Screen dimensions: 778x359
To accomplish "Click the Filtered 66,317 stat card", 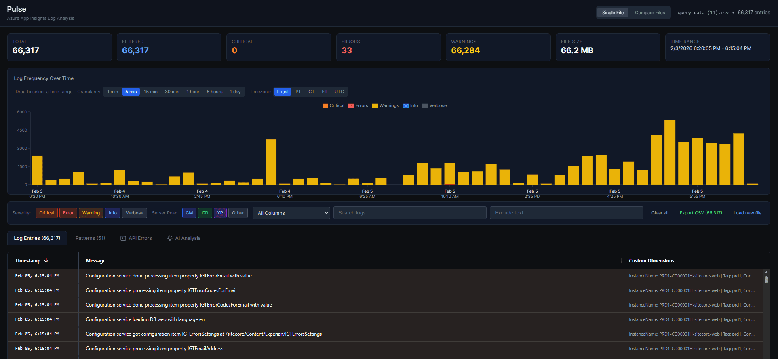I will [169, 47].
